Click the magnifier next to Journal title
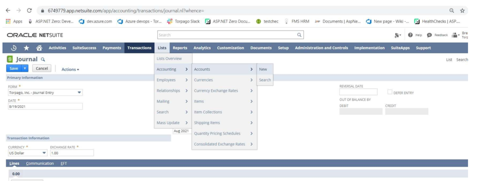 tap(43, 59)
